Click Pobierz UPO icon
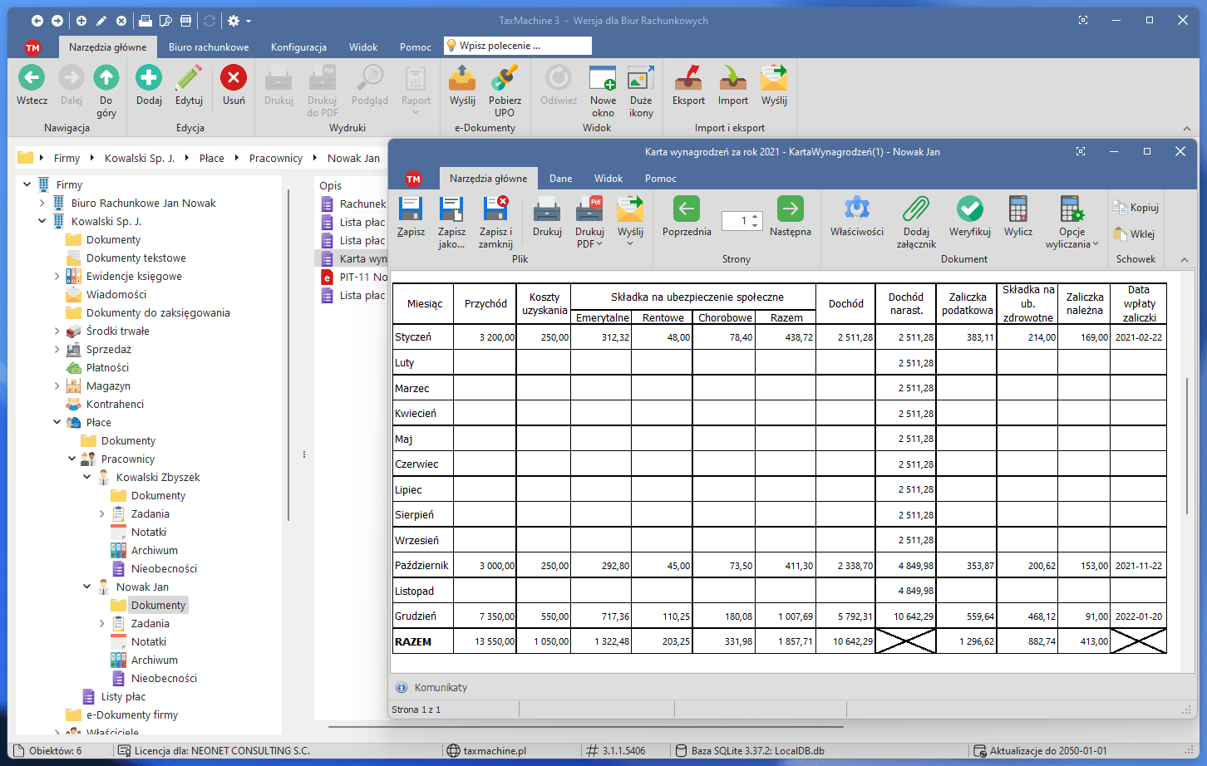This screenshot has width=1207, height=766. pos(505,79)
